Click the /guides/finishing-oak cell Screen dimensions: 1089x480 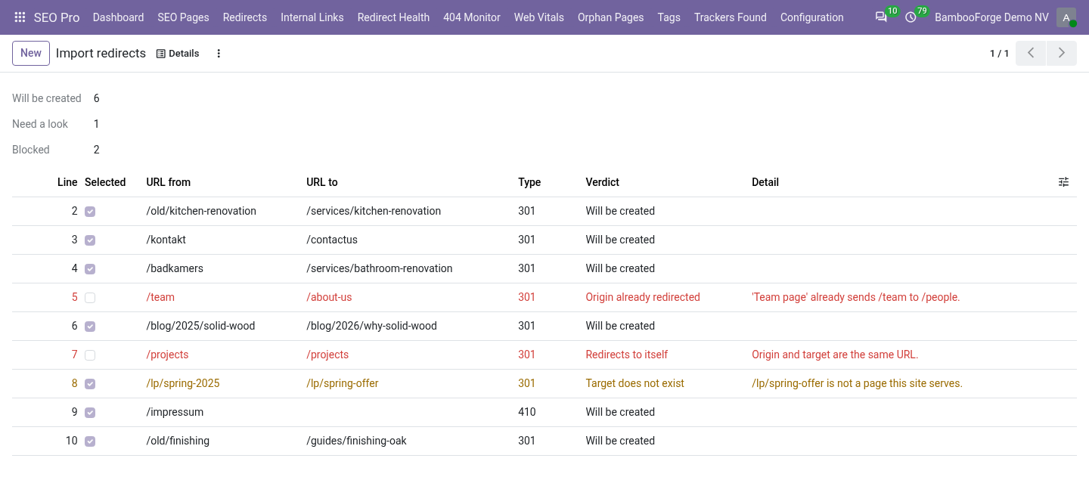(x=356, y=441)
